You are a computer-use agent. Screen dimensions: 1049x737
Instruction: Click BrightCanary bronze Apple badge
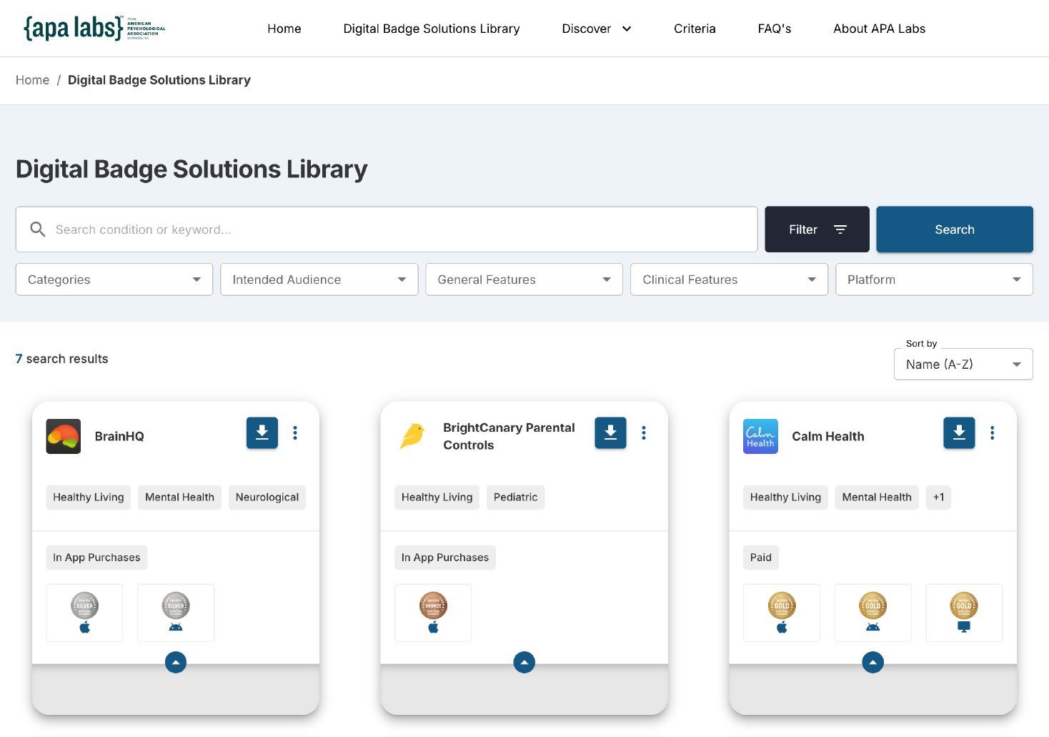(x=433, y=613)
